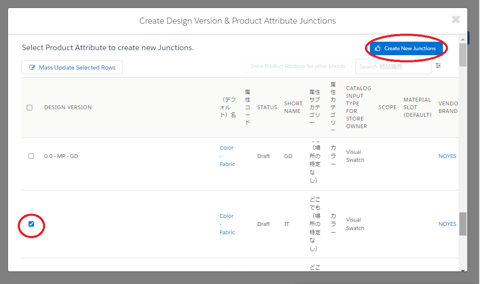Click the IT short name cell
The height and width of the screenshot is (284, 480).
286,224
